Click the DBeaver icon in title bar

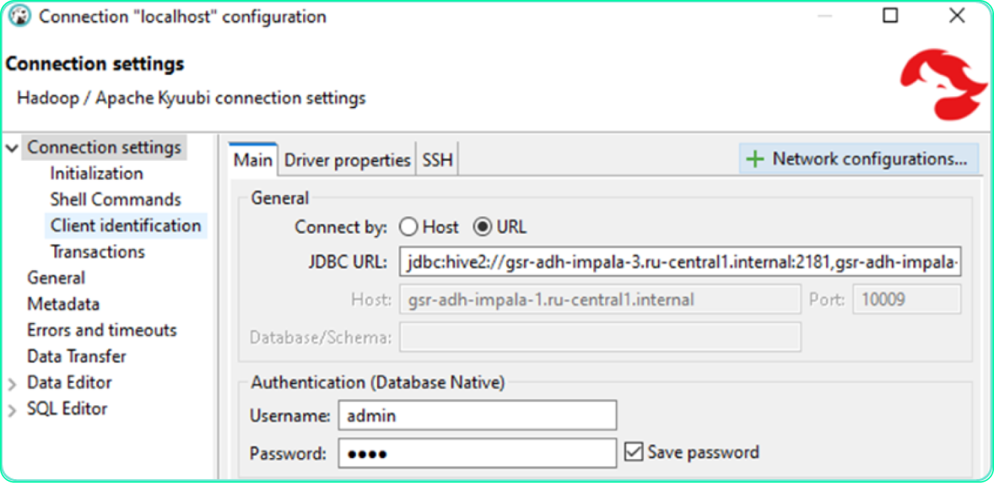pos(20,16)
